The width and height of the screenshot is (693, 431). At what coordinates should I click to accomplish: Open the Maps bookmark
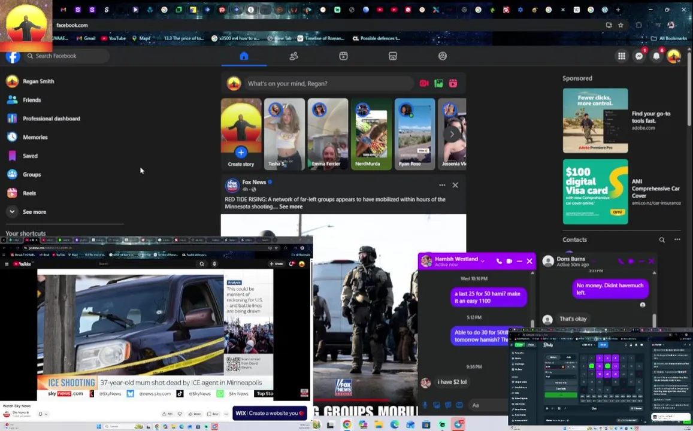141,38
